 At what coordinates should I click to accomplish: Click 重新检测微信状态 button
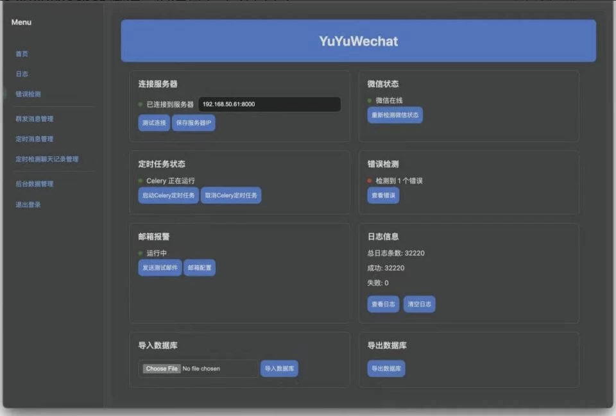[395, 115]
